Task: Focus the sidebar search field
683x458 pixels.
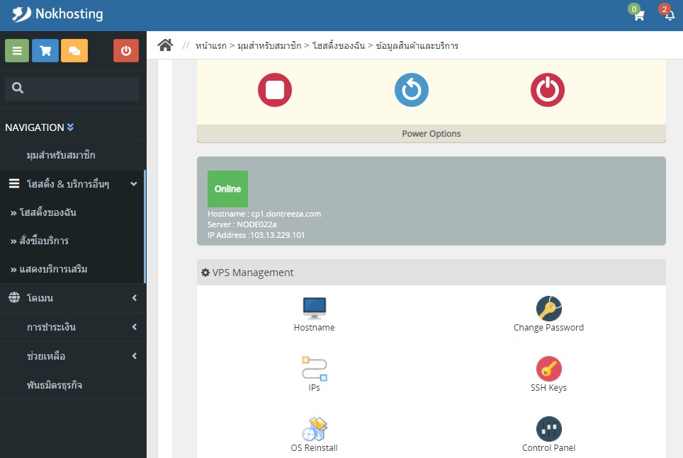Action: 72,88
